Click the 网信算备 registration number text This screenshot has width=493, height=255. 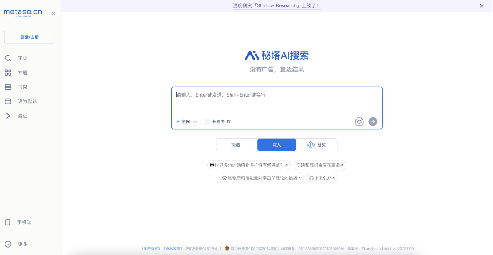point(312,249)
